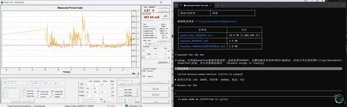Click the terminal icon beside the tab title
The height and width of the screenshot is (107, 347).
tap(181, 5)
